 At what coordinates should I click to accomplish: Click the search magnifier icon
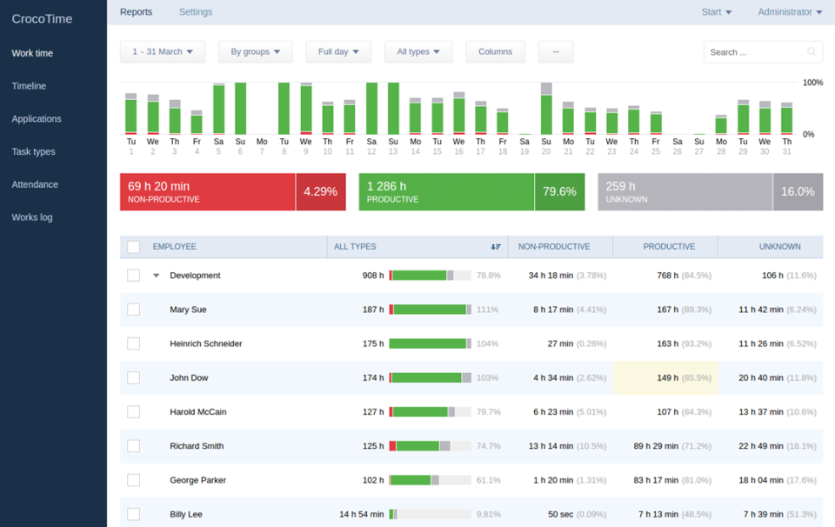click(x=812, y=52)
